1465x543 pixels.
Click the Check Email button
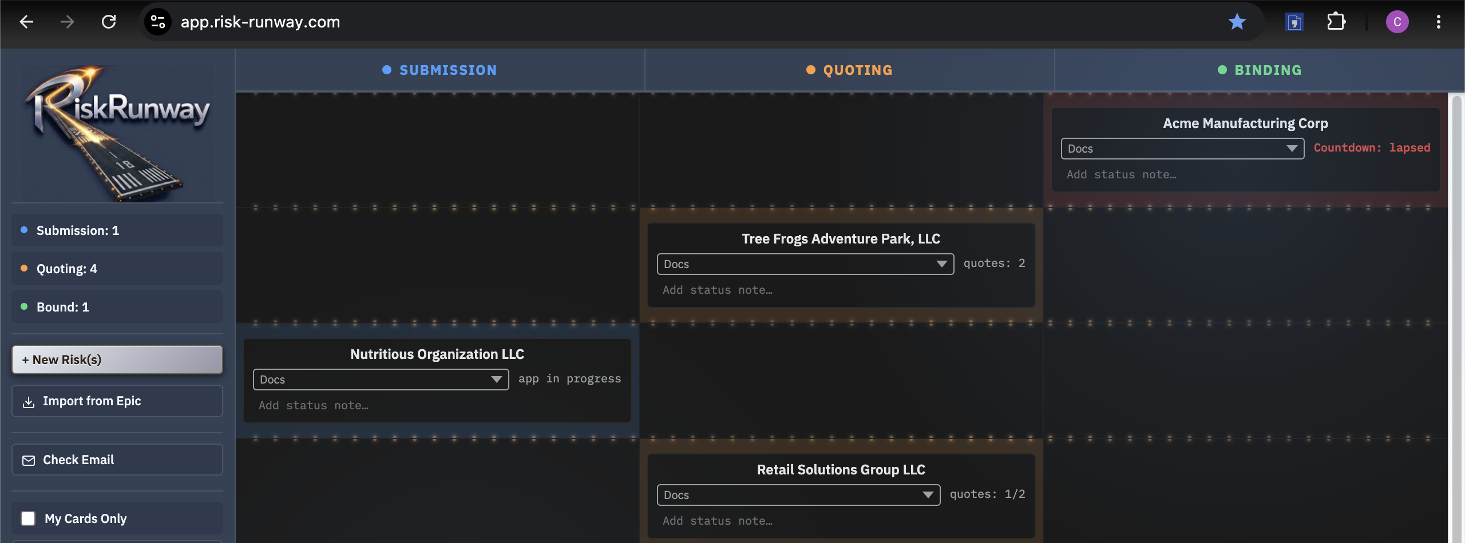[x=117, y=460]
